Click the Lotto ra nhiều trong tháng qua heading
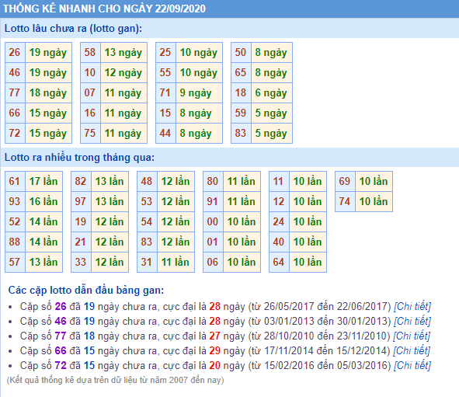Screen dimensions: 459x397 click(x=79, y=158)
